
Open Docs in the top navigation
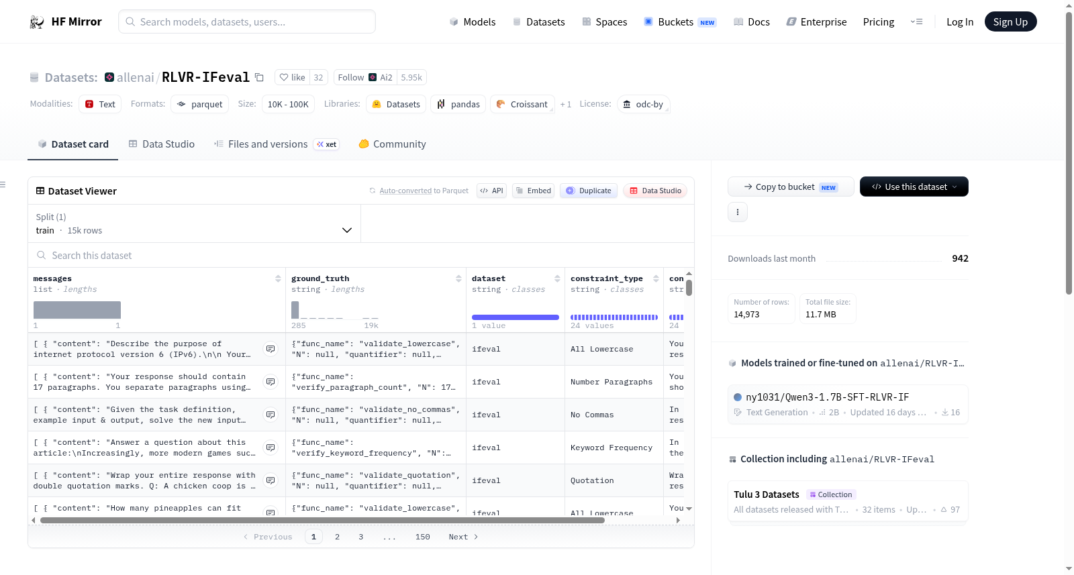(752, 22)
